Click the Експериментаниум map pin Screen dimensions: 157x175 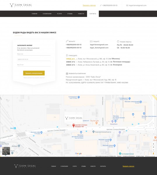click(120, 154)
